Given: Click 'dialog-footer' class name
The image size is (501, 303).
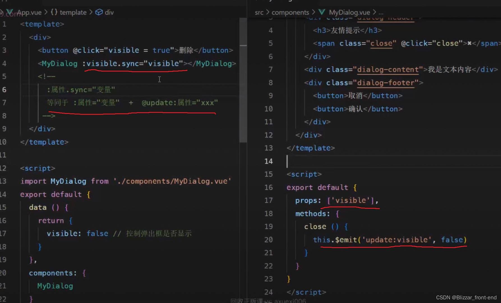Looking at the screenshot, I should [x=385, y=83].
